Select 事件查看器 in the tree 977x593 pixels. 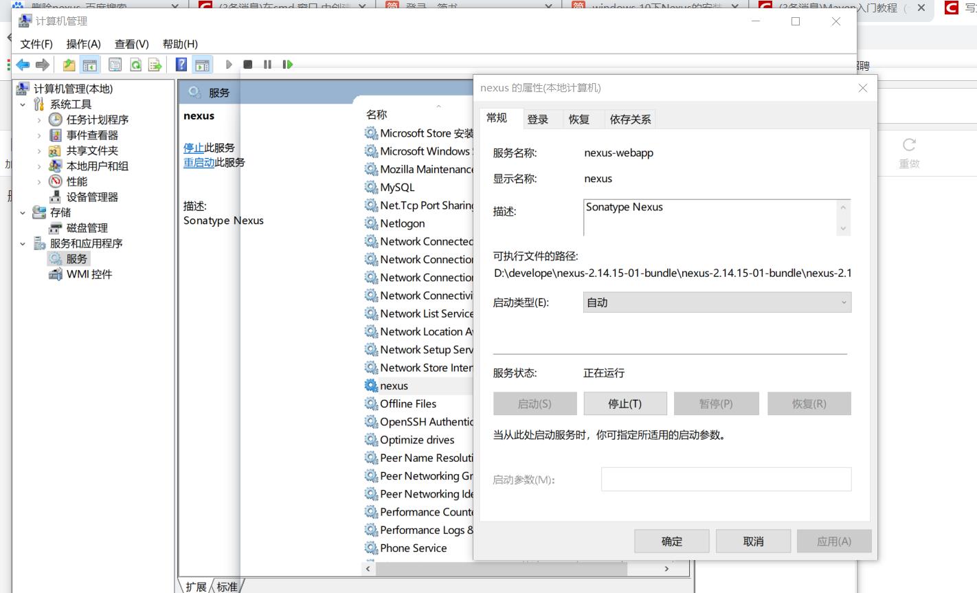(92, 135)
